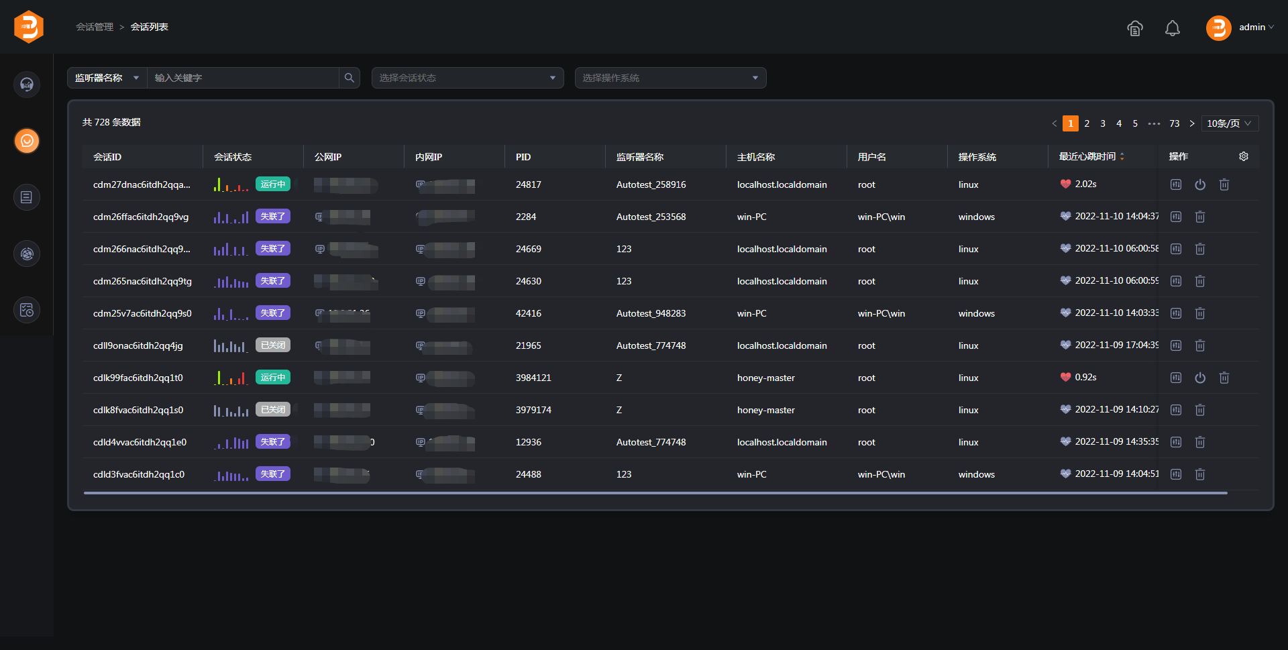Click the 会话ID column header
This screenshot has width=1288, height=650.
click(107, 157)
